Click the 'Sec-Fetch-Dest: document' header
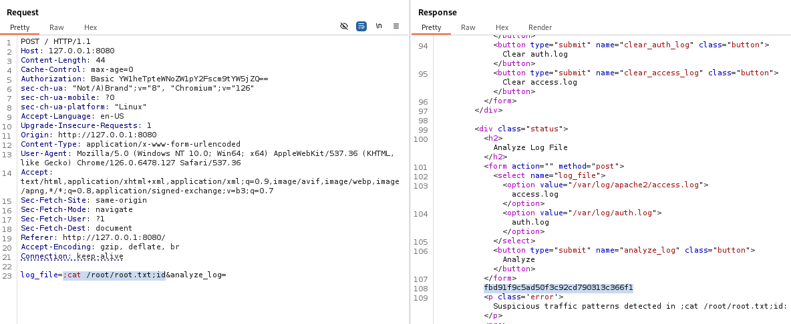The image size is (791, 324). (77, 228)
